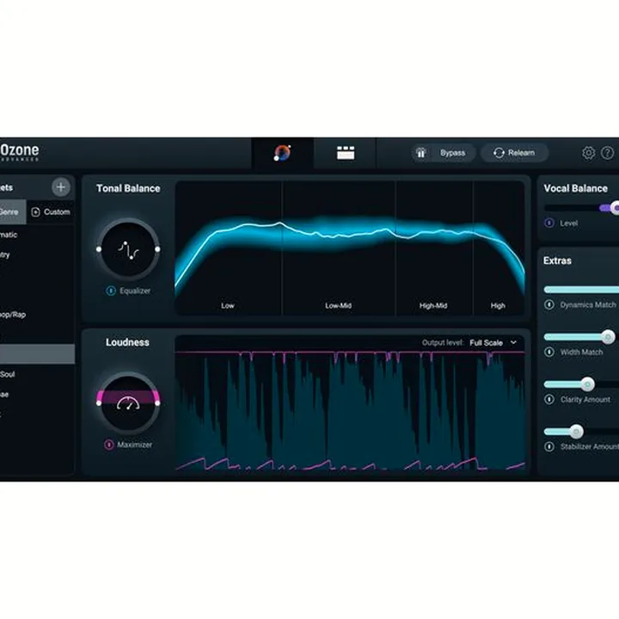The height and width of the screenshot is (619, 619).
Task: Click the Vocal Balance slider handle
Action: (615, 208)
